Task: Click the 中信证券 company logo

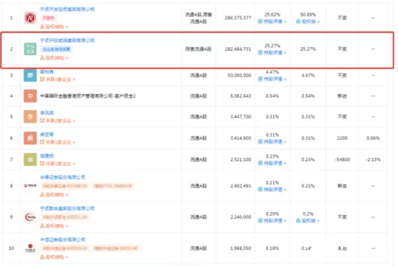Action: click(30, 248)
